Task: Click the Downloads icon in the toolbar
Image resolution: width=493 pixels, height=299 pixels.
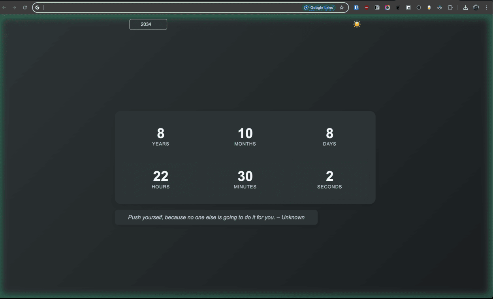Action: (x=465, y=7)
